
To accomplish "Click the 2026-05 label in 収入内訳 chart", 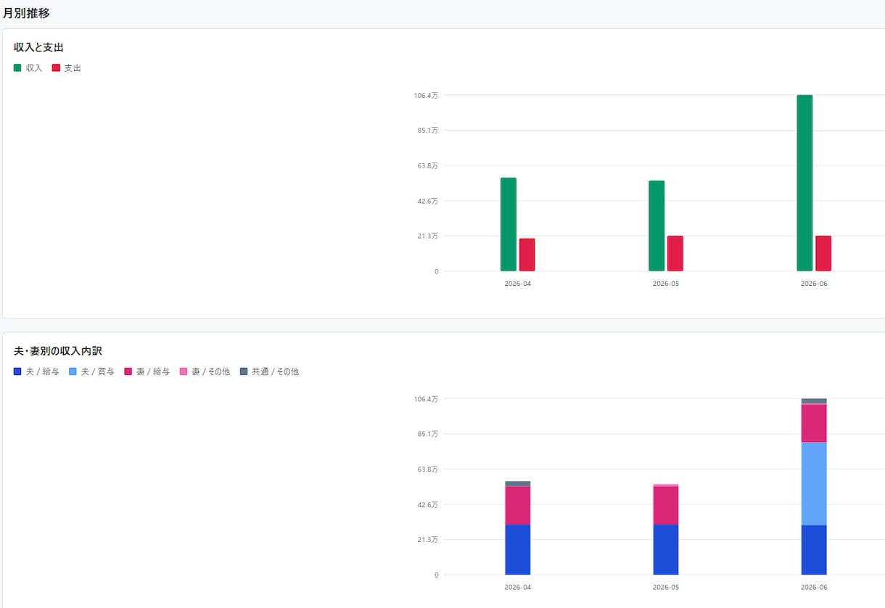I will tap(666, 587).
